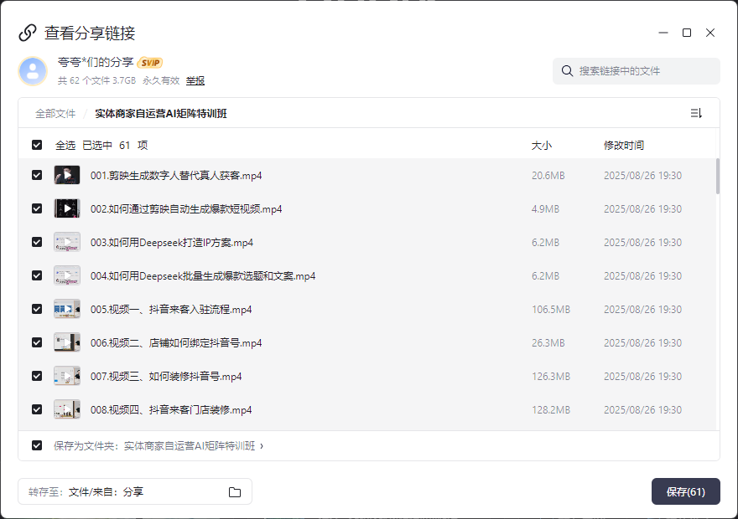Screen dimensions: 738x519
Task: Click the 查看分享链接 window title
Action: (90, 33)
